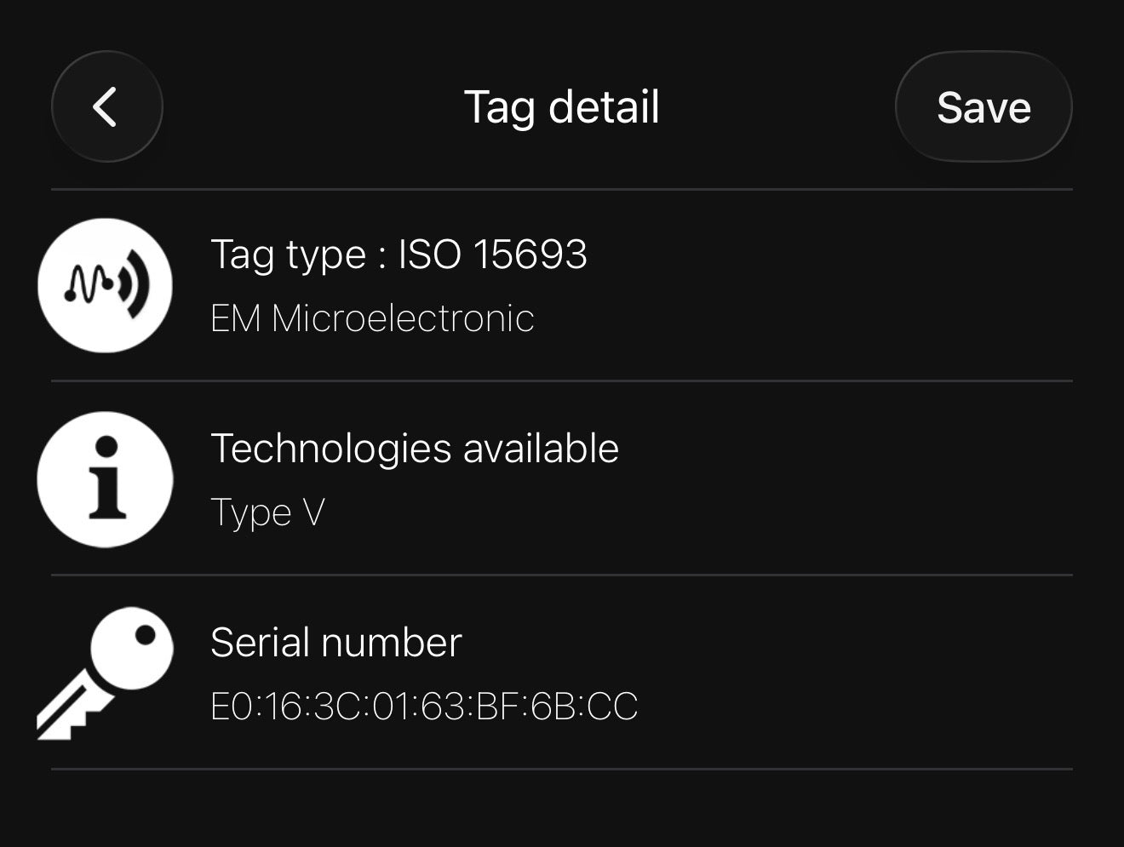Click the "Serial number" heading
The image size is (1124, 847).
point(335,643)
